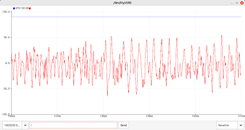
Task: Maximize the /dev/ttyUSB0 window
Action: 237,3
